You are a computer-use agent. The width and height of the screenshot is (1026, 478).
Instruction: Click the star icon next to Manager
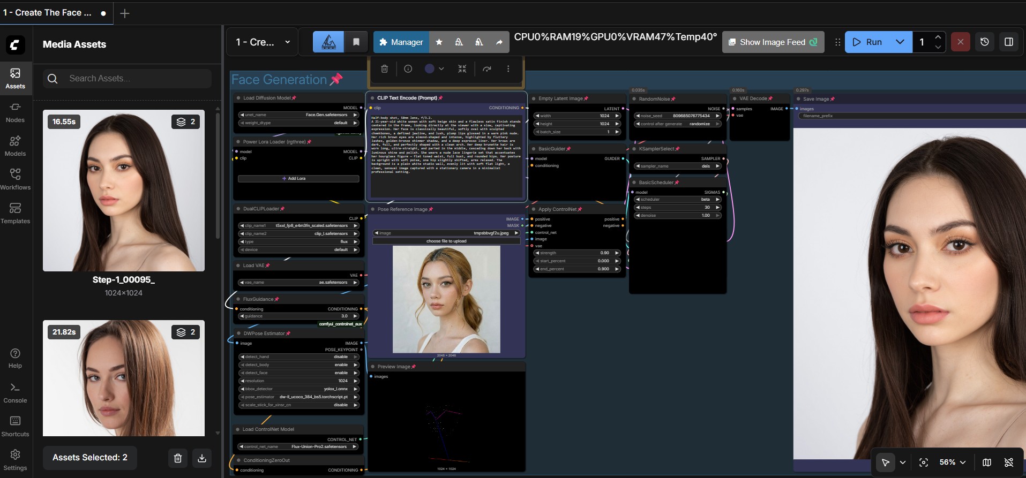(439, 42)
